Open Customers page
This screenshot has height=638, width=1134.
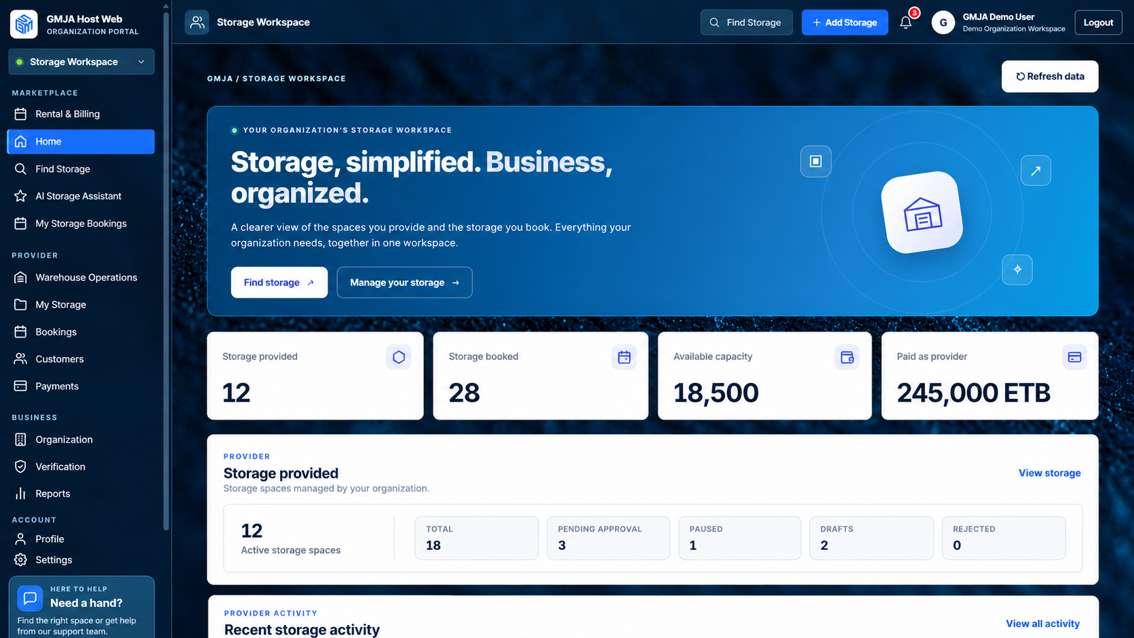[x=81, y=359]
